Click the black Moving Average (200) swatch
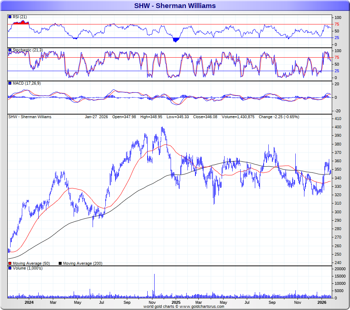 61,263
